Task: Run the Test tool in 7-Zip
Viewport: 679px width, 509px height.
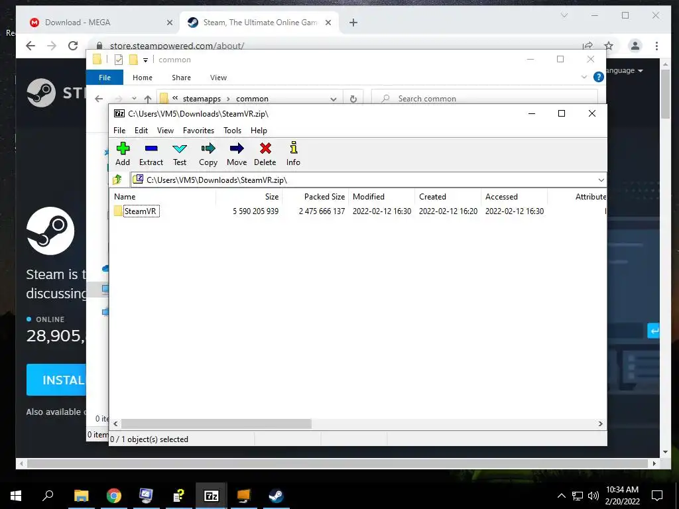Action: (x=180, y=154)
